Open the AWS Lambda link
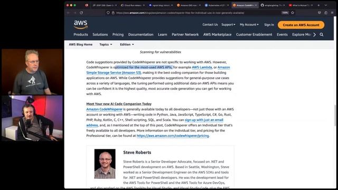This screenshot has width=338, height=190. click(202, 67)
